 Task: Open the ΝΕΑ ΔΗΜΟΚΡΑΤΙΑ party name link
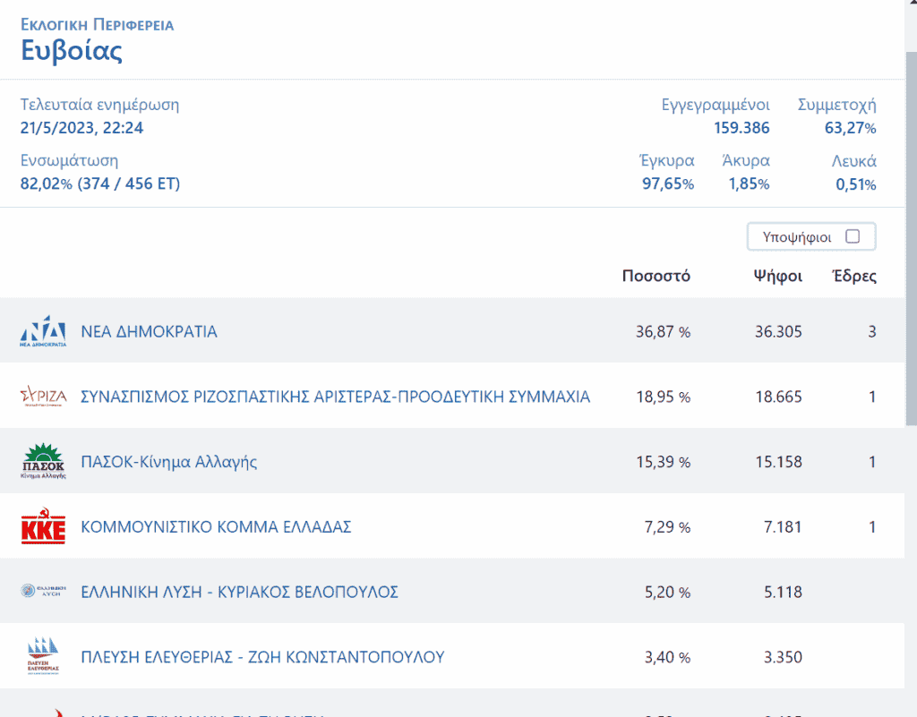click(149, 331)
